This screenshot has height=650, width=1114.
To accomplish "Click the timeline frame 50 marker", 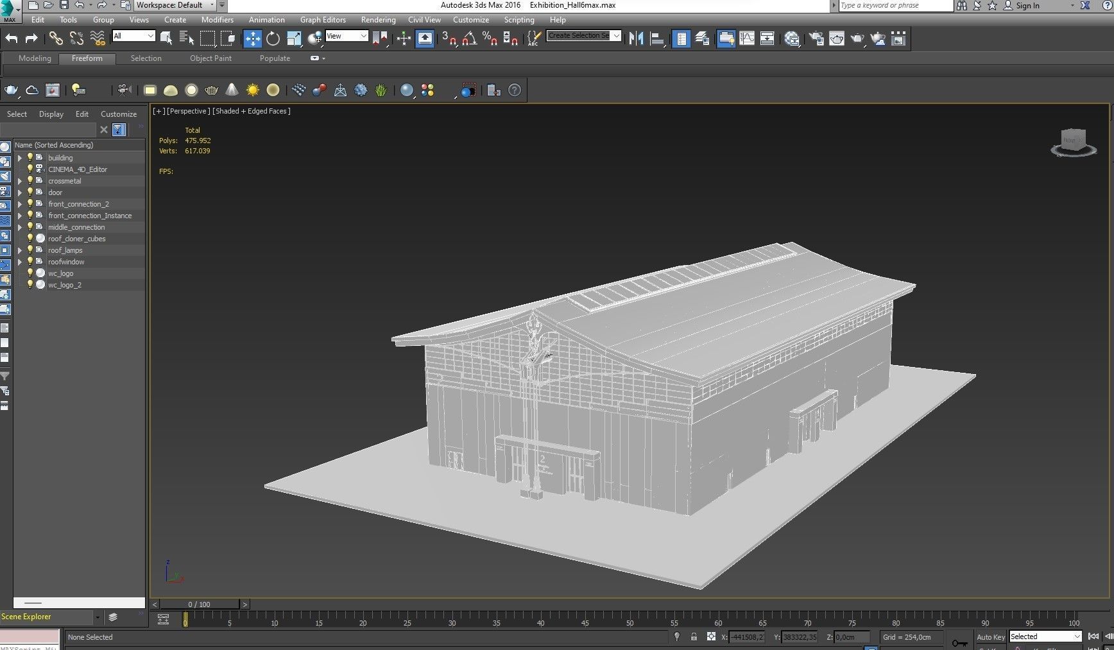I will 630,623.
